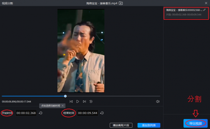
Task: Click the add file icon beside the video title
Action: (x=121, y=3)
